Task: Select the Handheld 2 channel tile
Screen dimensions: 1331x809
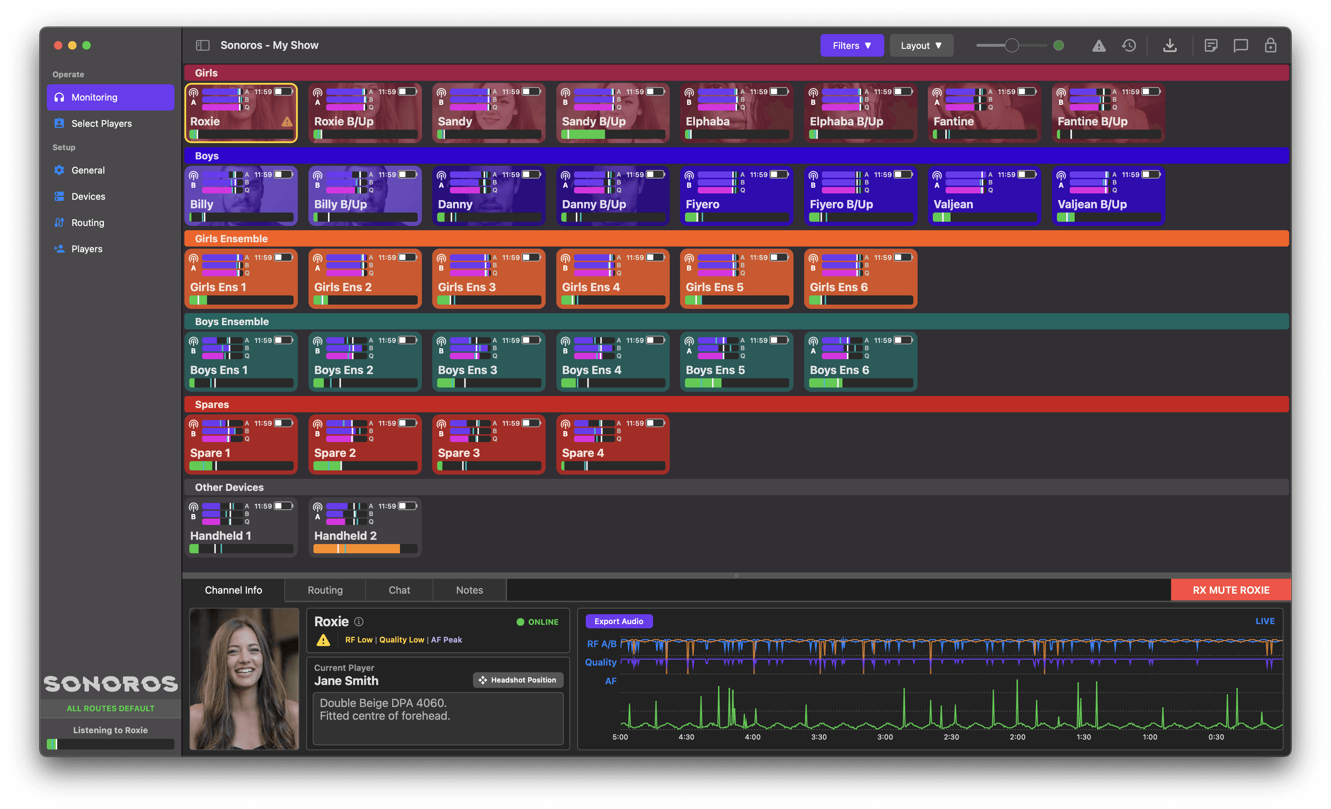Action: [364, 527]
